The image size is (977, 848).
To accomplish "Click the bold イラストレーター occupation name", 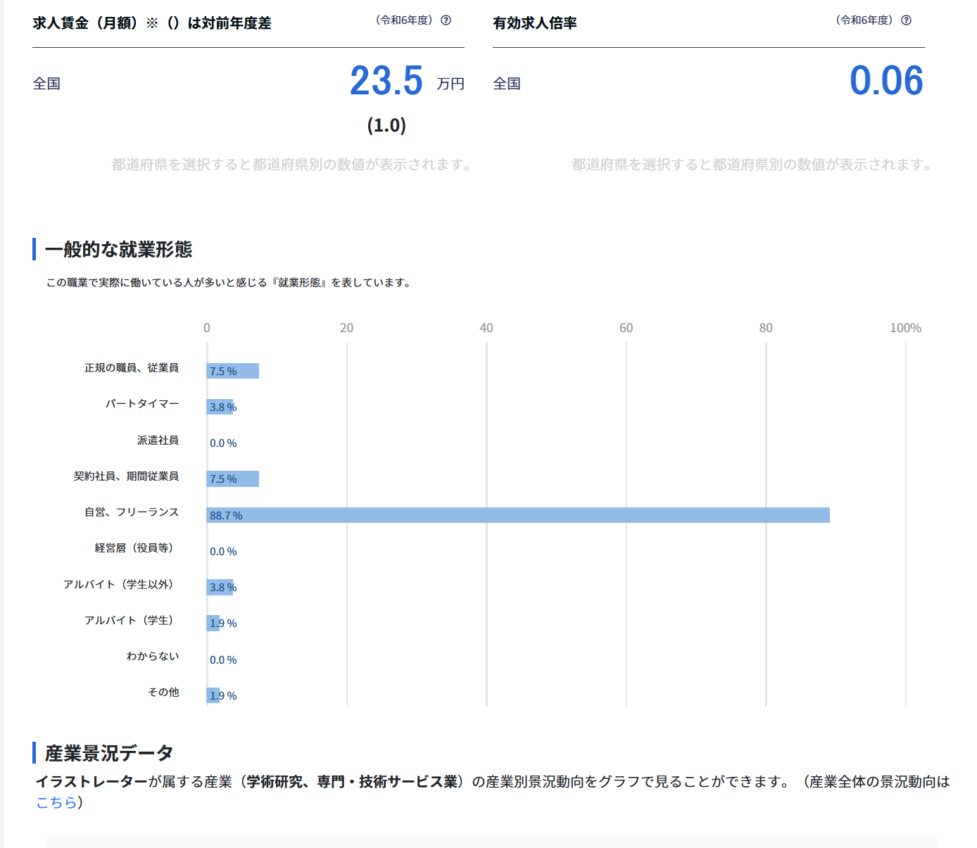I will (x=92, y=782).
